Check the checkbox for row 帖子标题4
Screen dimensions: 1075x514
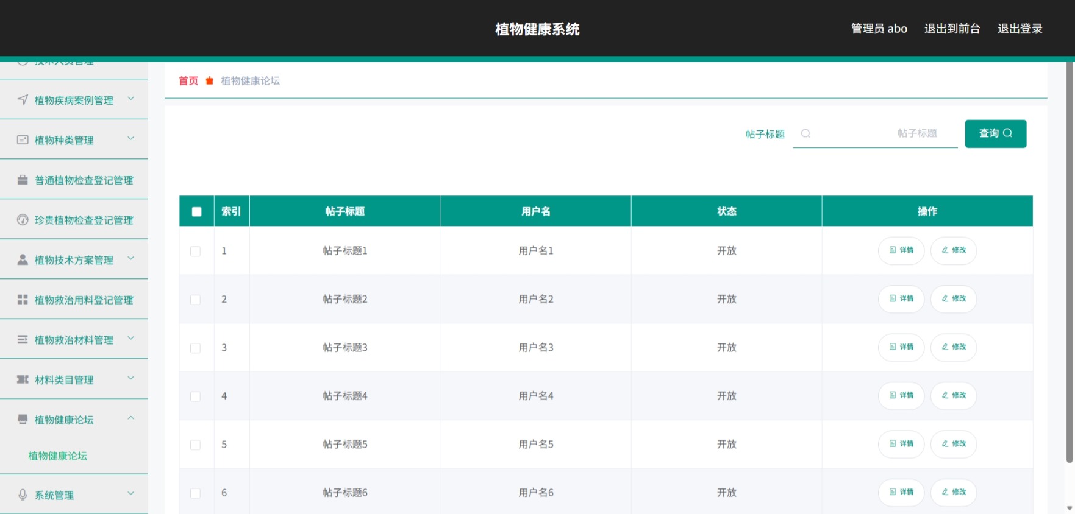coord(195,396)
